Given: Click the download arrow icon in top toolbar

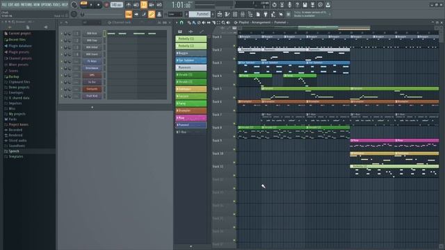Looking at the screenshot, I should (x=327, y=5).
